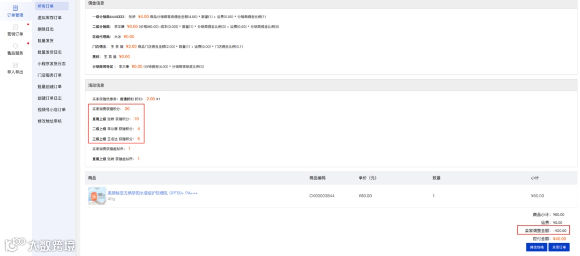
Task: Open 批量发货日志
Action: [x=49, y=52]
